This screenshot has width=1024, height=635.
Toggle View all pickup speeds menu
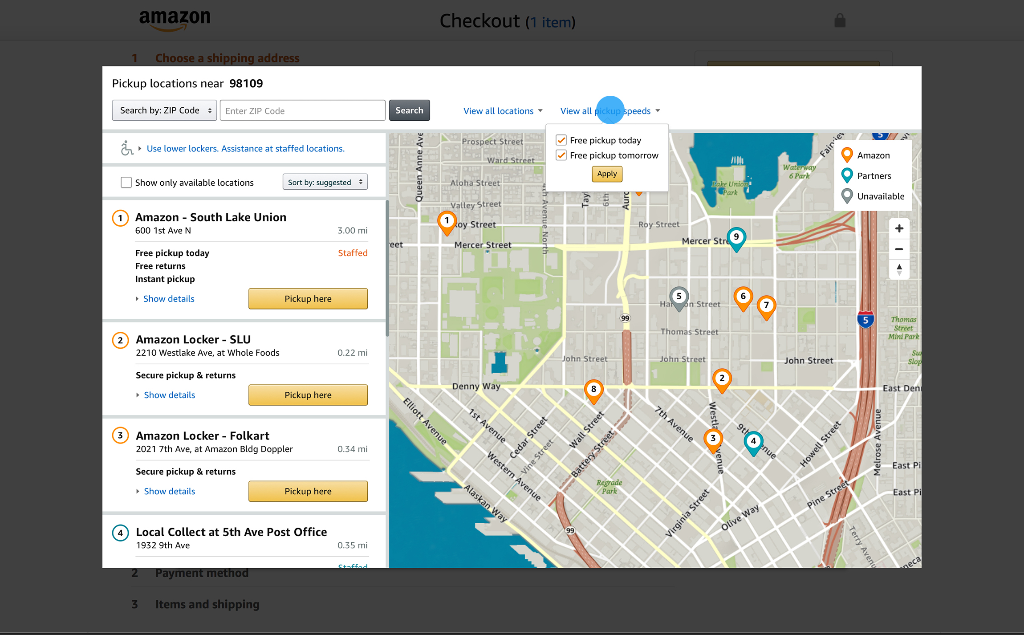click(x=610, y=111)
